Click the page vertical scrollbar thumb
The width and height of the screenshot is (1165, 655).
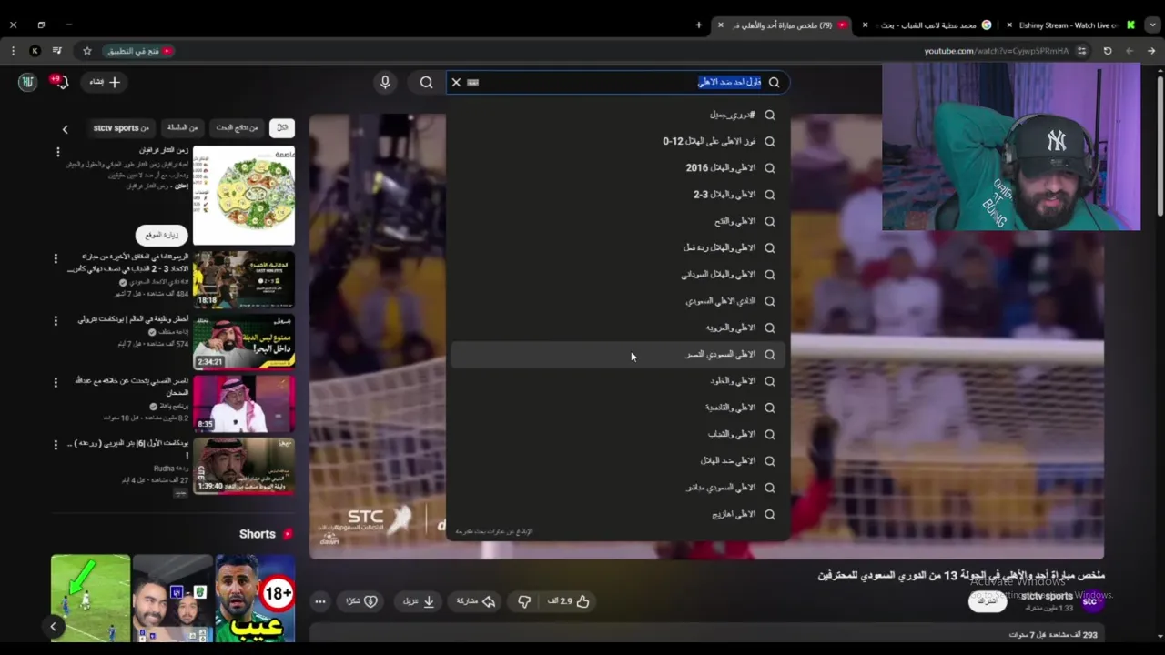pyautogui.click(x=1160, y=146)
